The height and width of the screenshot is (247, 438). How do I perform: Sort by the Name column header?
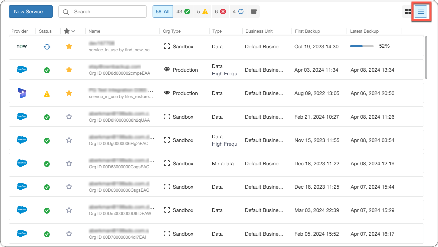click(x=94, y=31)
